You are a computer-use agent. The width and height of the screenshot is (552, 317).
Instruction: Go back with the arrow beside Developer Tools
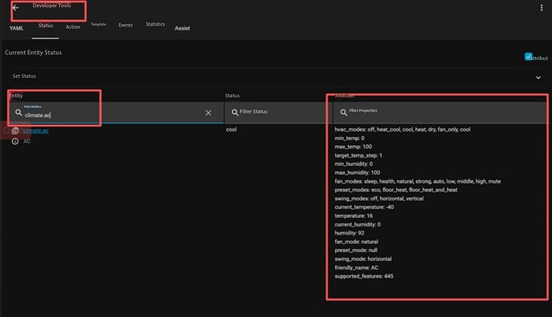tap(15, 8)
